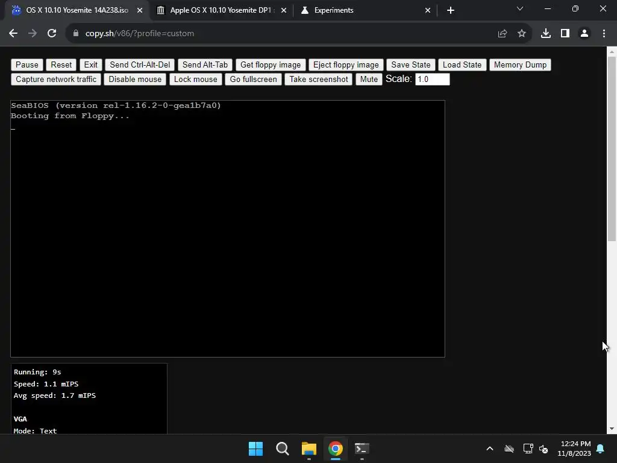Click the 'Avg speed: 1.7 mIPS' text
Image resolution: width=617 pixels, height=463 pixels.
pos(55,395)
